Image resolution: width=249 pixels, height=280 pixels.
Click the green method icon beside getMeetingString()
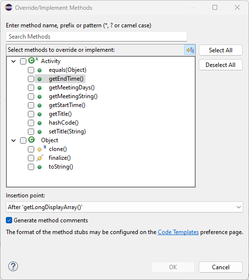click(40, 97)
